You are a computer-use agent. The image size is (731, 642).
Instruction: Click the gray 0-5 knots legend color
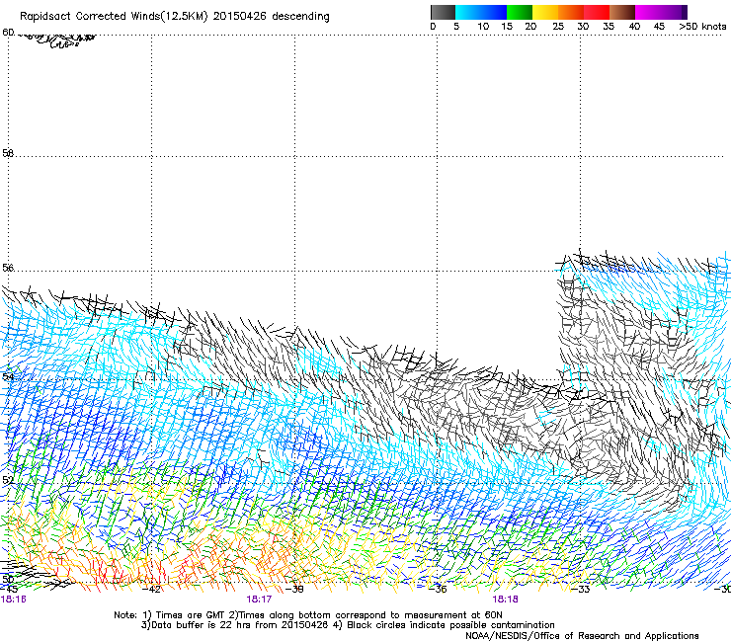tap(443, 12)
